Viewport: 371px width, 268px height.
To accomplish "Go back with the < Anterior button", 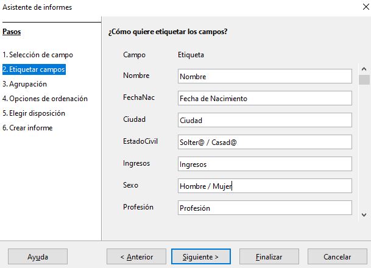I will pyautogui.click(x=136, y=256).
